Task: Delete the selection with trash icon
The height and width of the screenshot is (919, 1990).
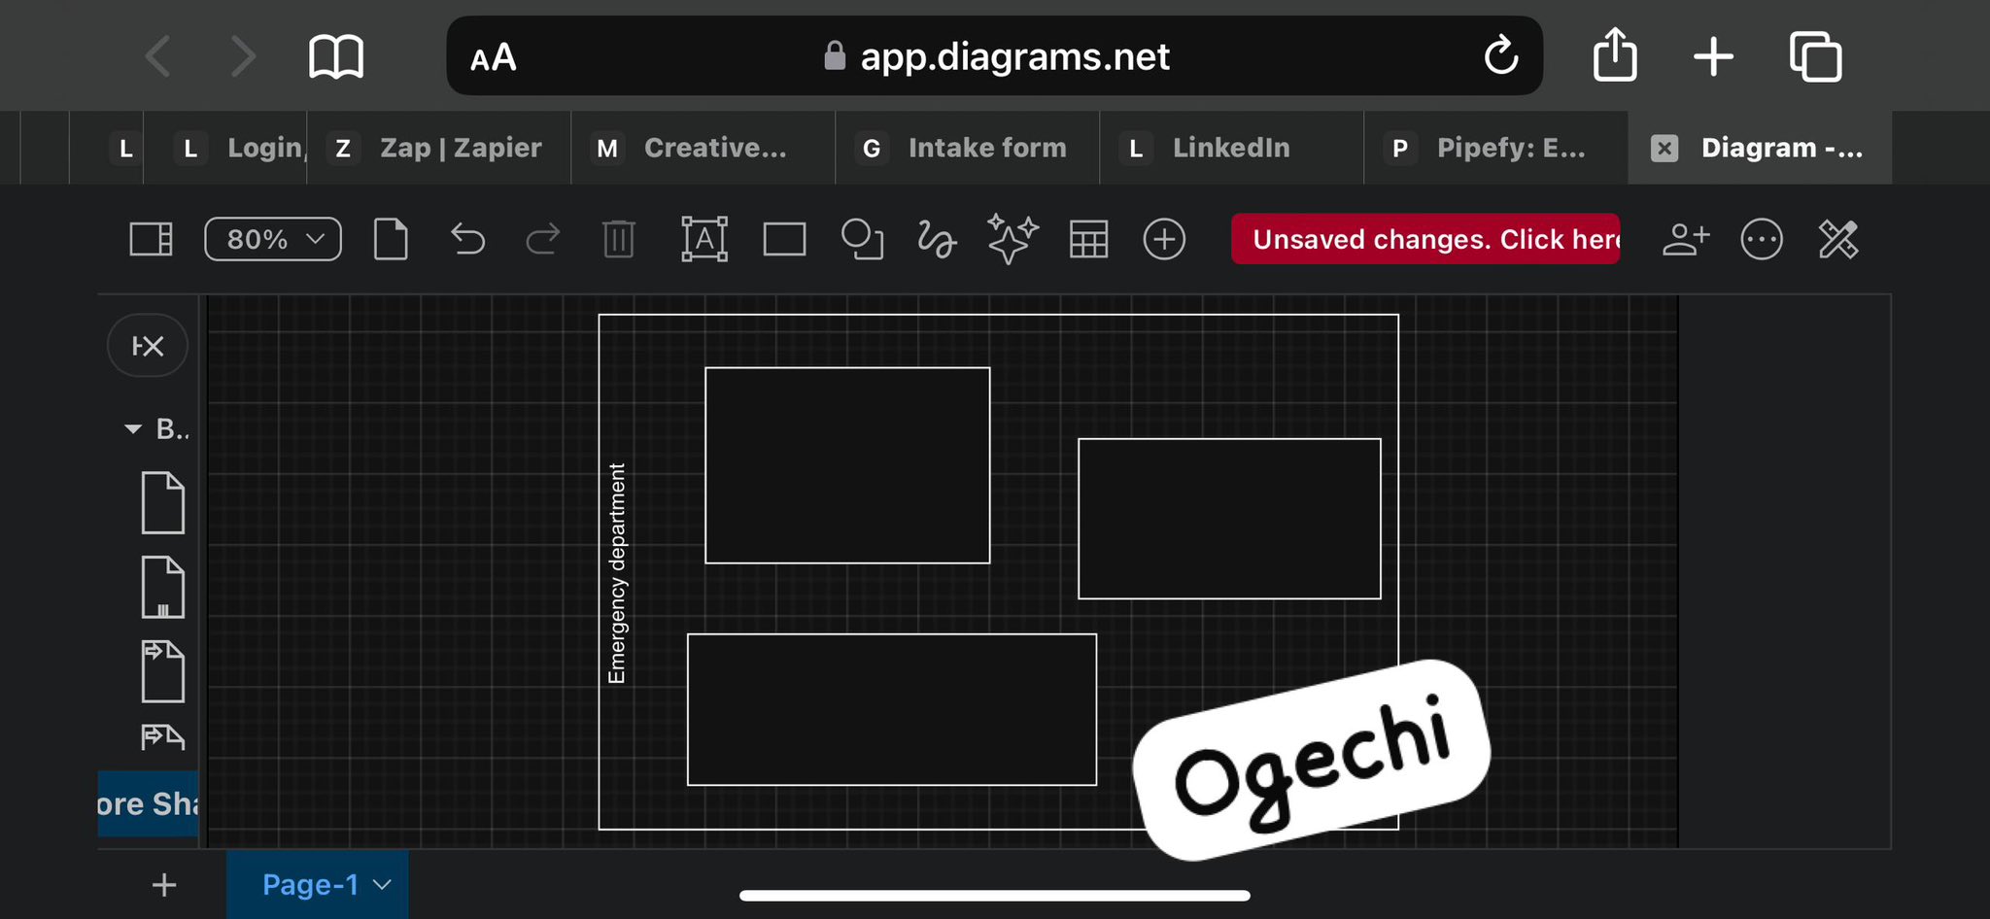Action: tap(618, 239)
